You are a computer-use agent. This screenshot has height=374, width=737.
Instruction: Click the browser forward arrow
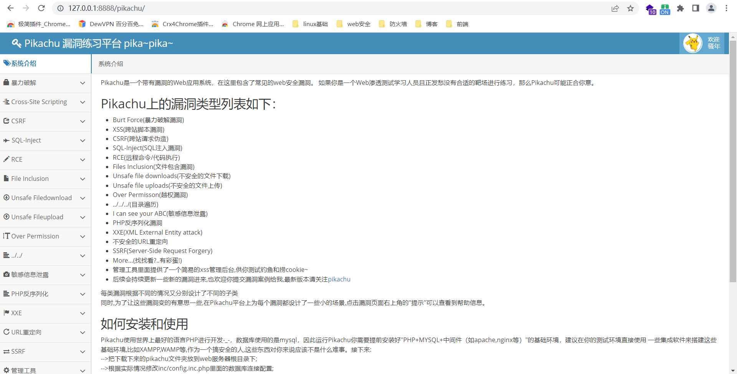point(26,8)
